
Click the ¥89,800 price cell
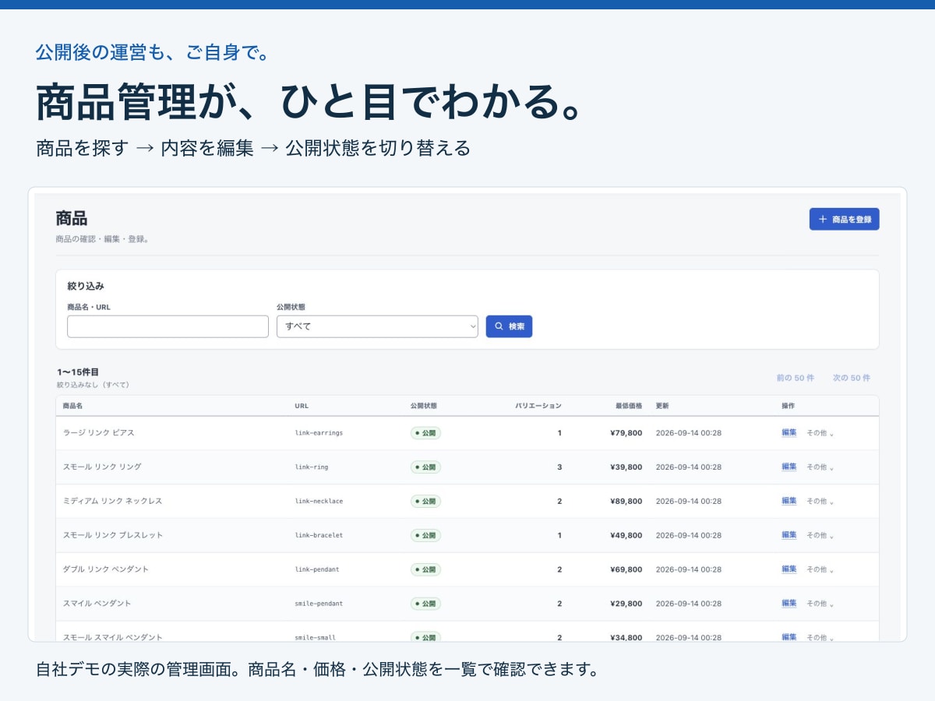626,502
